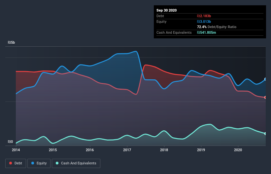Click the ₪2.183b debt value
The height and width of the screenshot is (174, 271).
pos(204,16)
